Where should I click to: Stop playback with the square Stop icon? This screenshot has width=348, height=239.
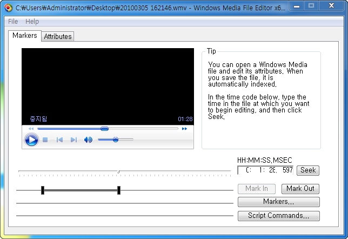tap(45, 140)
